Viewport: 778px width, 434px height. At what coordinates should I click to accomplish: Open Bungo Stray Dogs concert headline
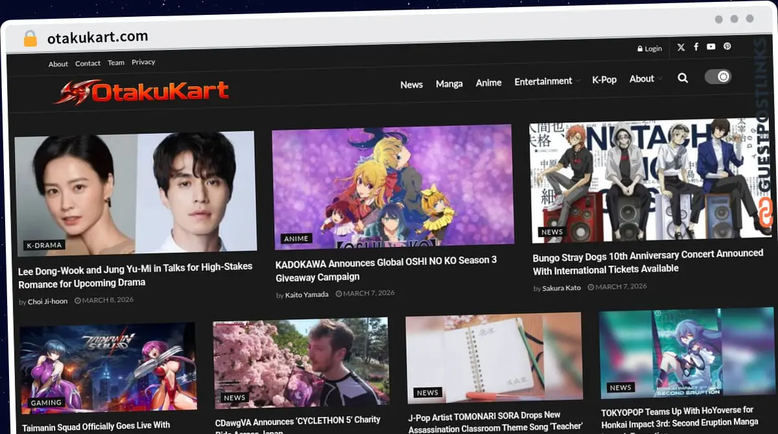tap(648, 261)
